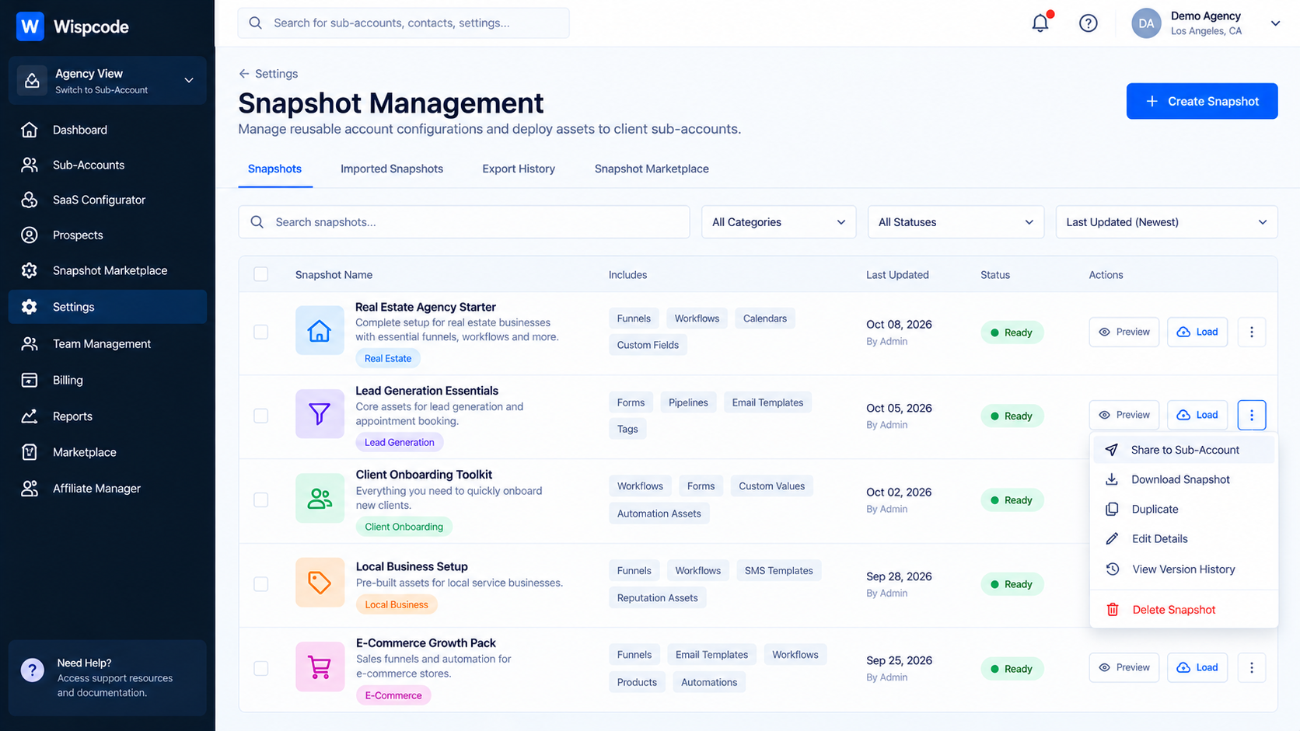
Task: Open the All Statuses dropdown
Action: pos(956,222)
